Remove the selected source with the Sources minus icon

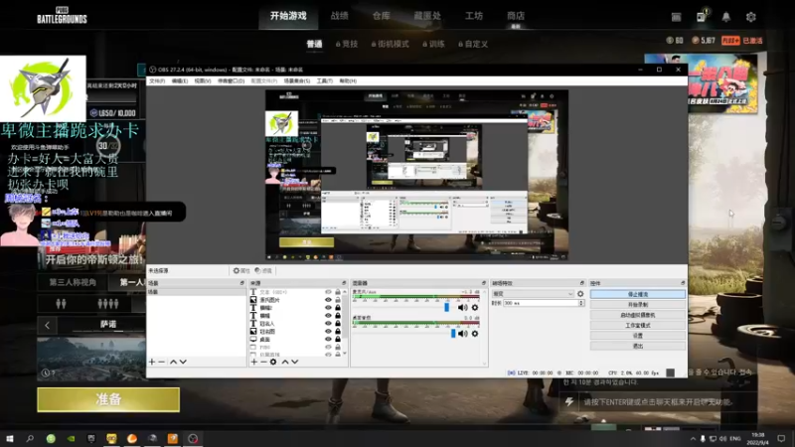263,362
